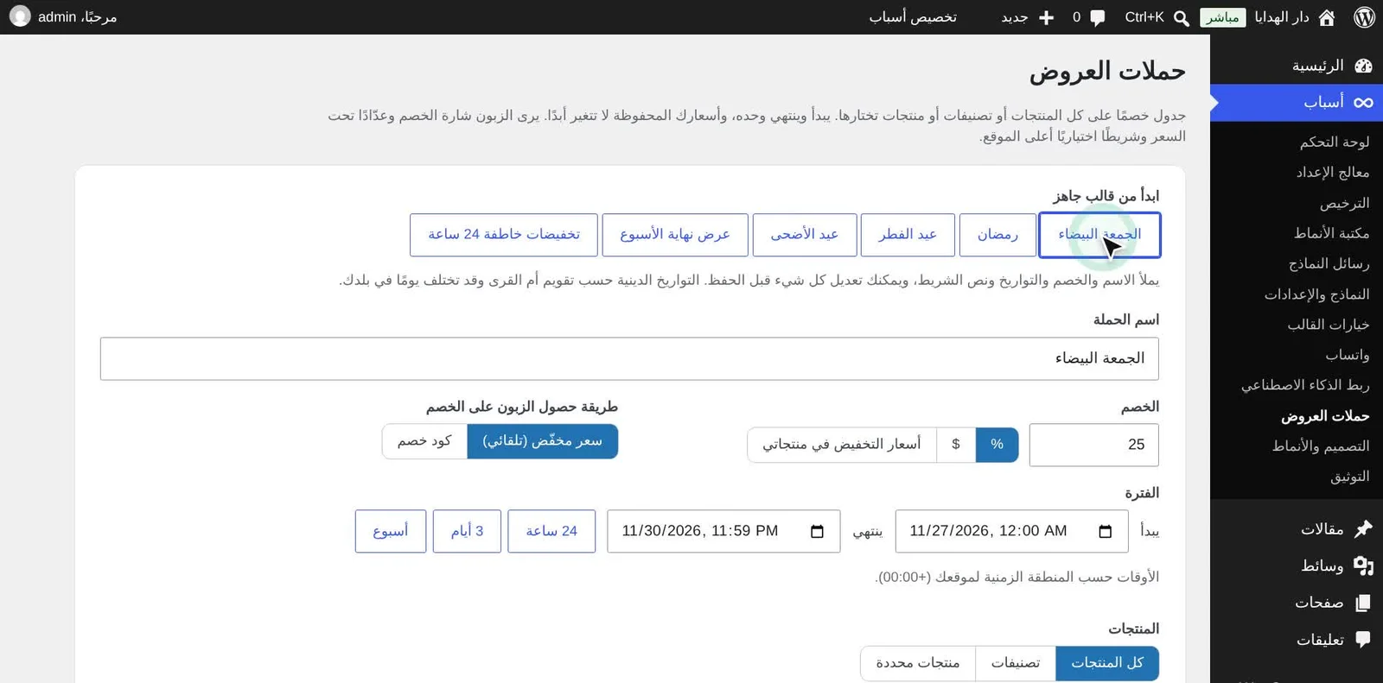Click the plus icon for جديد
1383x683 pixels.
click(1046, 17)
